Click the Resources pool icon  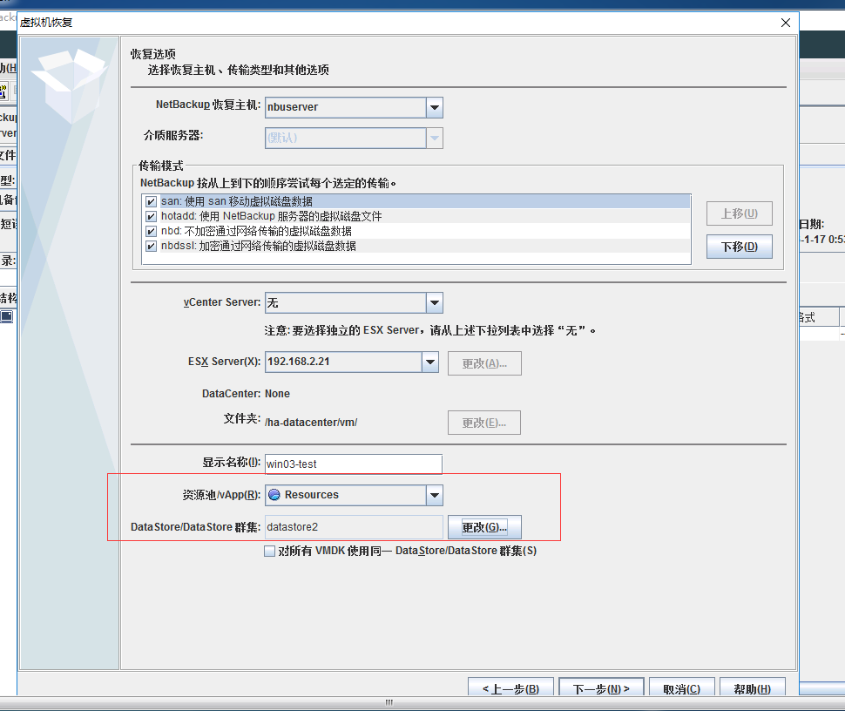pyautogui.click(x=274, y=495)
